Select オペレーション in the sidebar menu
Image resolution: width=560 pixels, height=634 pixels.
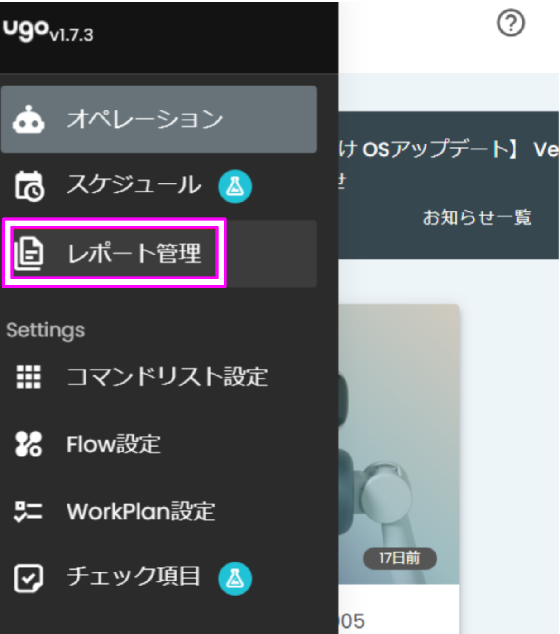[x=144, y=119]
